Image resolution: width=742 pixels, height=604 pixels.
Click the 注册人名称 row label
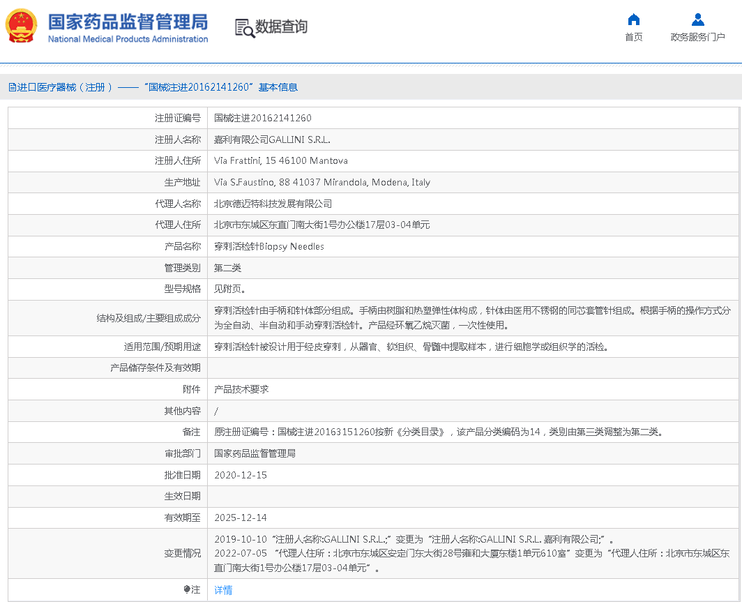[178, 139]
